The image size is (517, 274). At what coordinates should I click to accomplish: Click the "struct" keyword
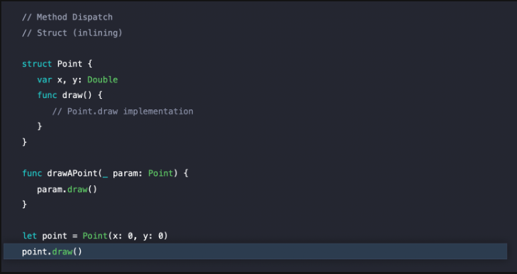37,64
